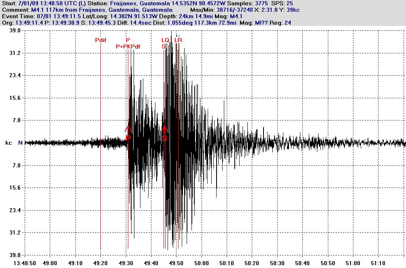The image size is (406, 268).
Task: Click the kc unit label beside the trace
Action: point(9,143)
